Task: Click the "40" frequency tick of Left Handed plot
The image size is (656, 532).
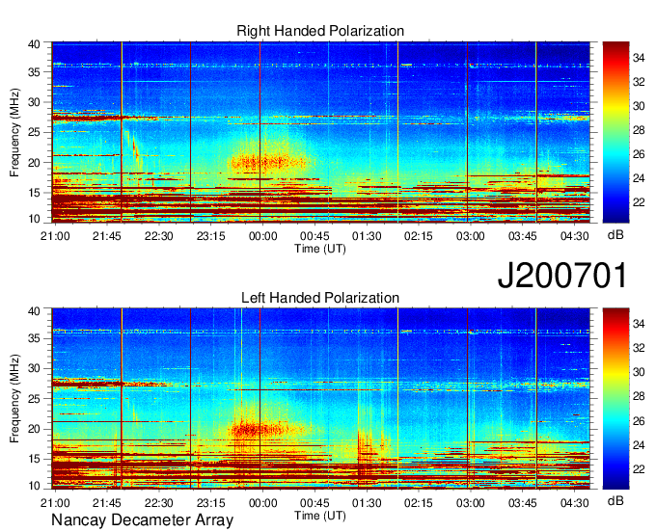Action: tap(34, 311)
